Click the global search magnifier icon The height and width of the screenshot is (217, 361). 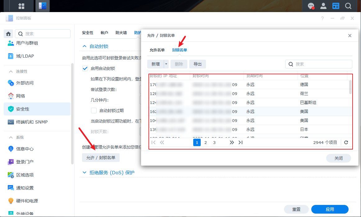(348, 6)
